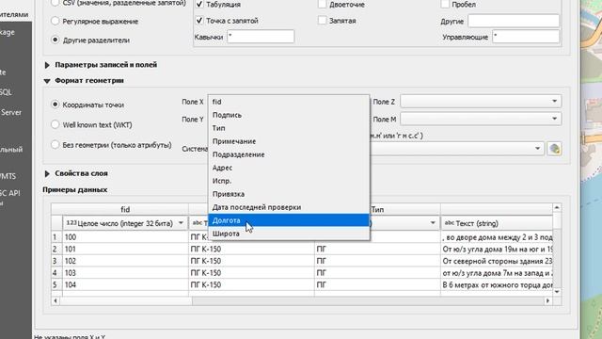Enable the Запятая checkbox

pos(322,21)
